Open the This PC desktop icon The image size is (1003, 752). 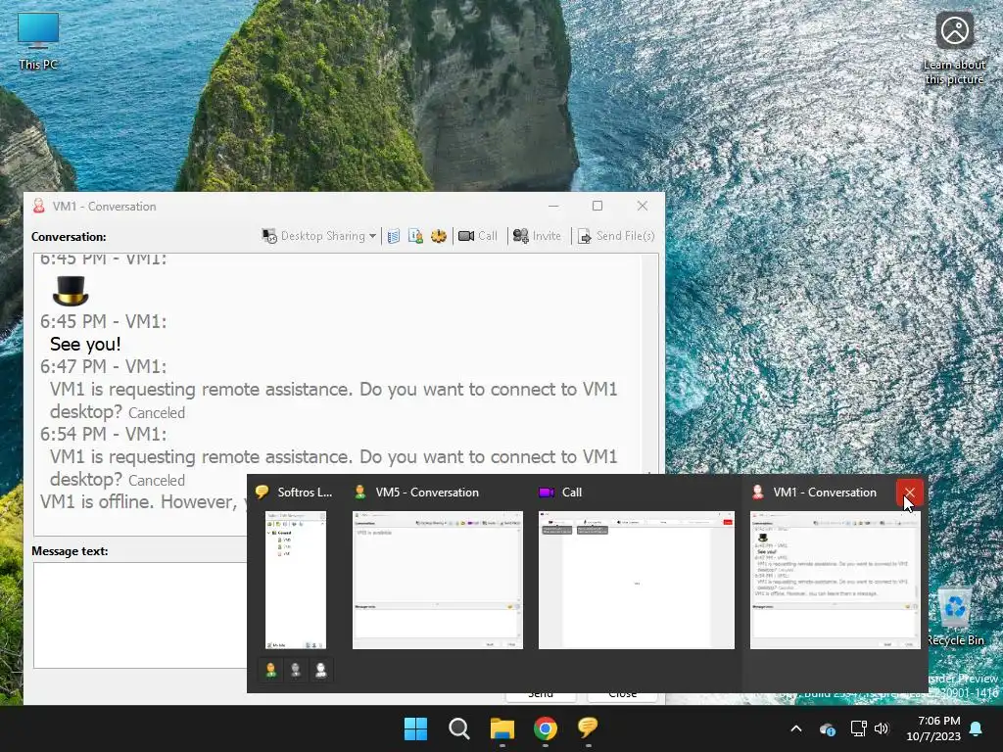coord(38,41)
